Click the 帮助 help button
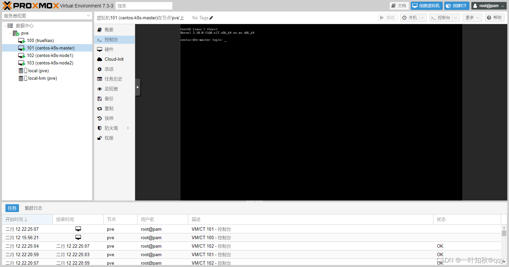 495,18
